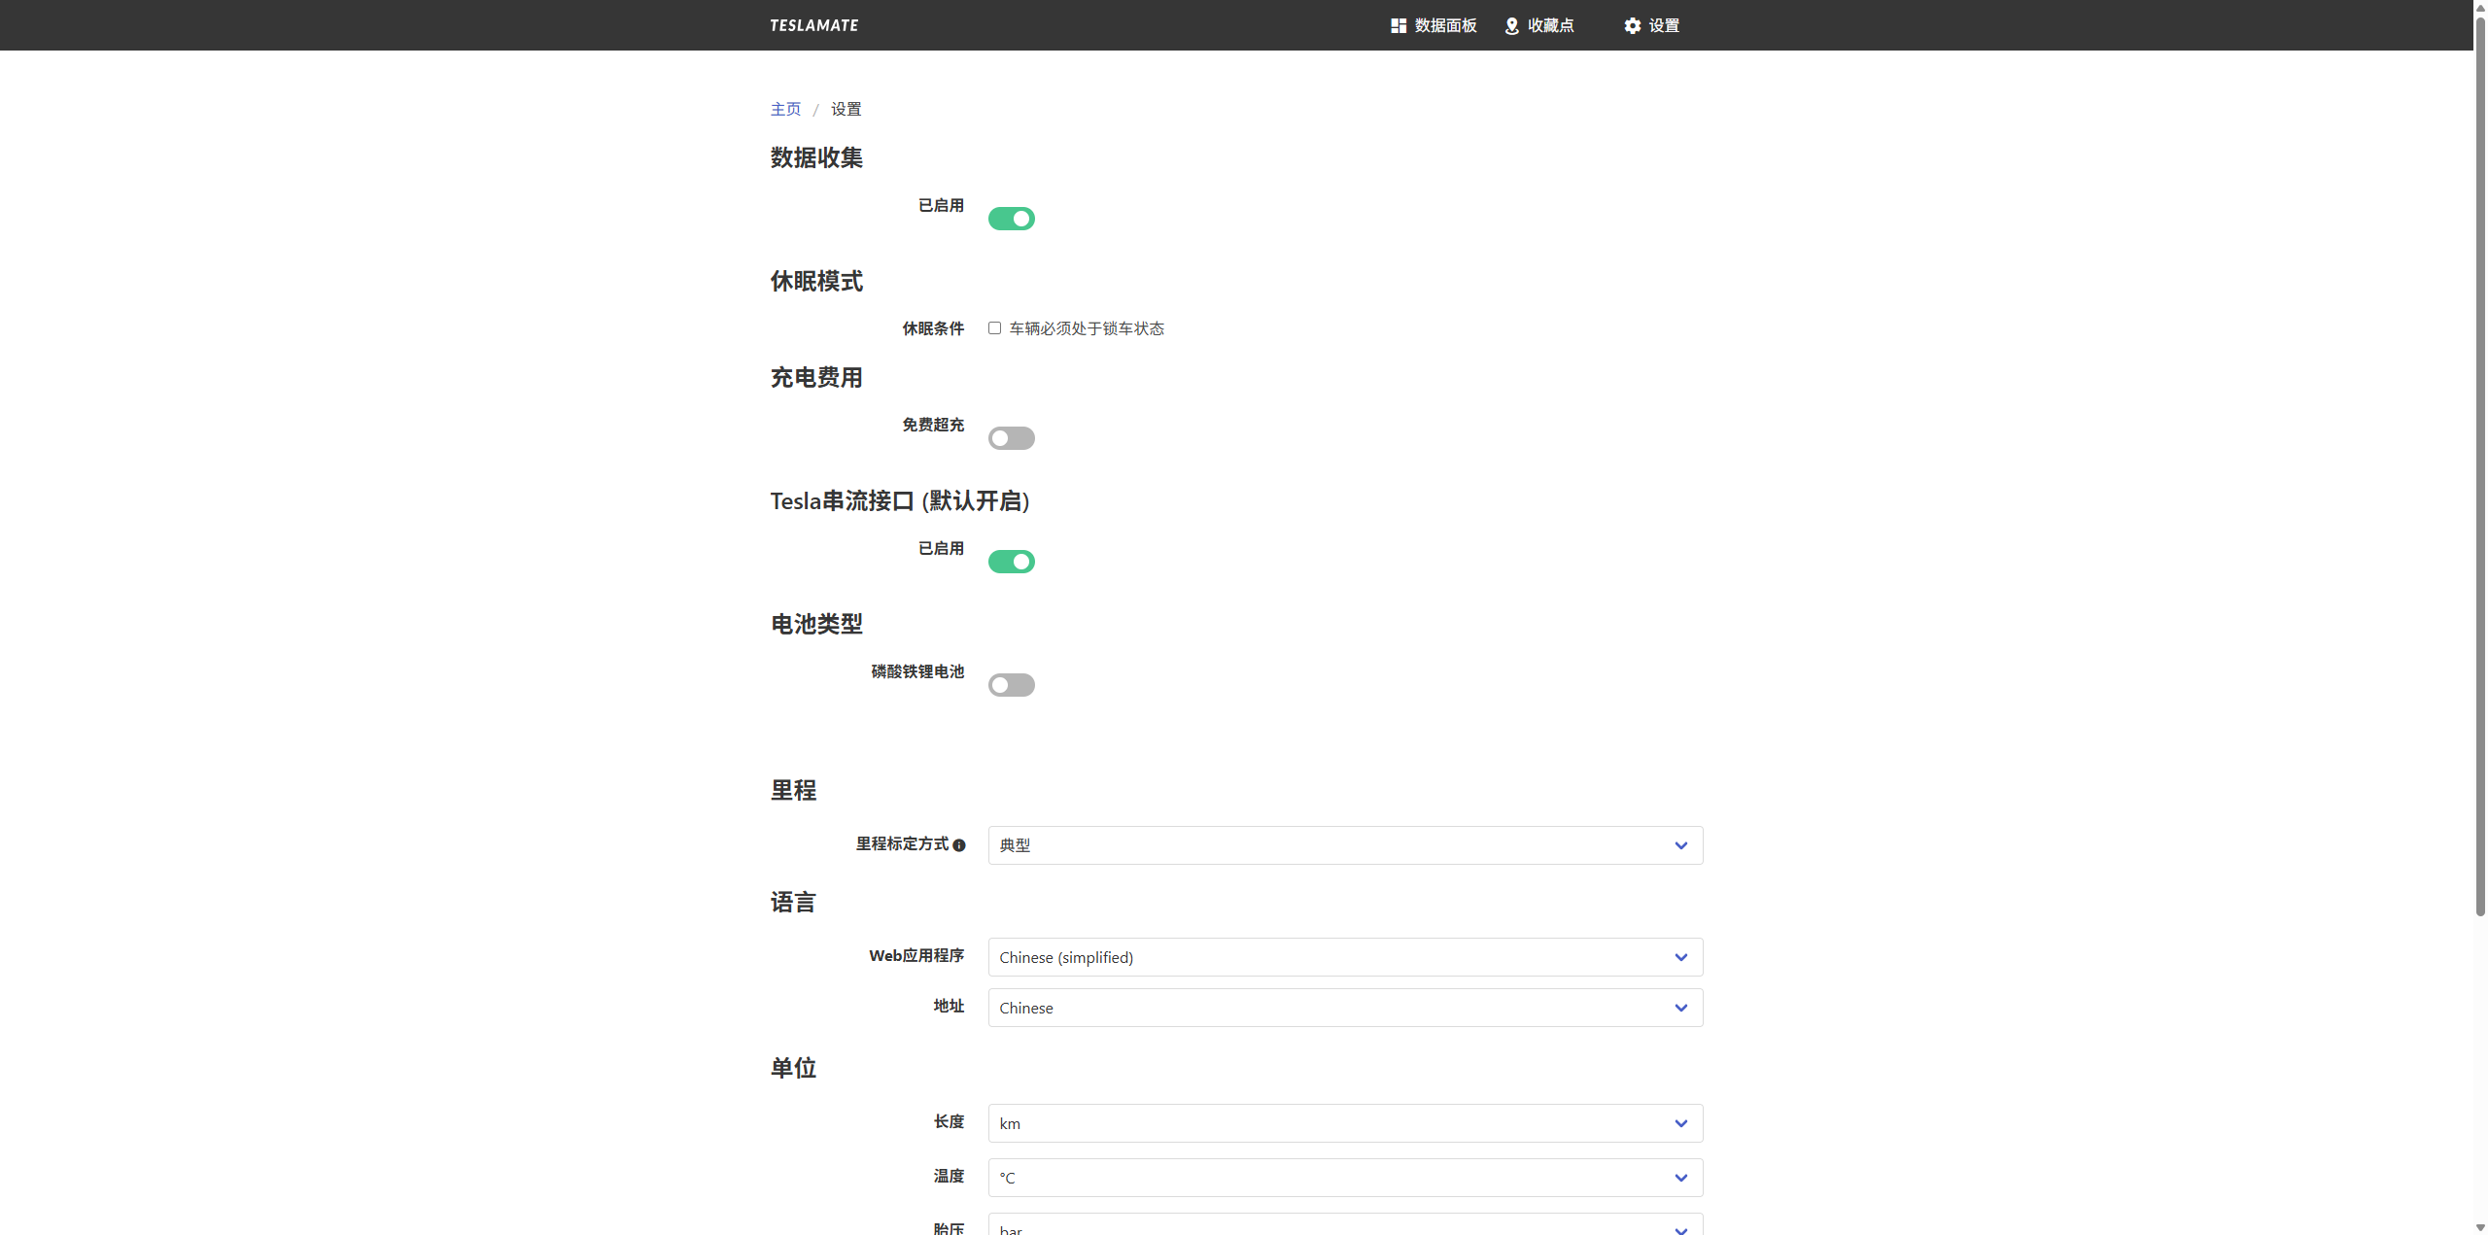The height and width of the screenshot is (1235, 2488).
Task: Open Web应用程序 language dropdown
Action: coord(1344,957)
